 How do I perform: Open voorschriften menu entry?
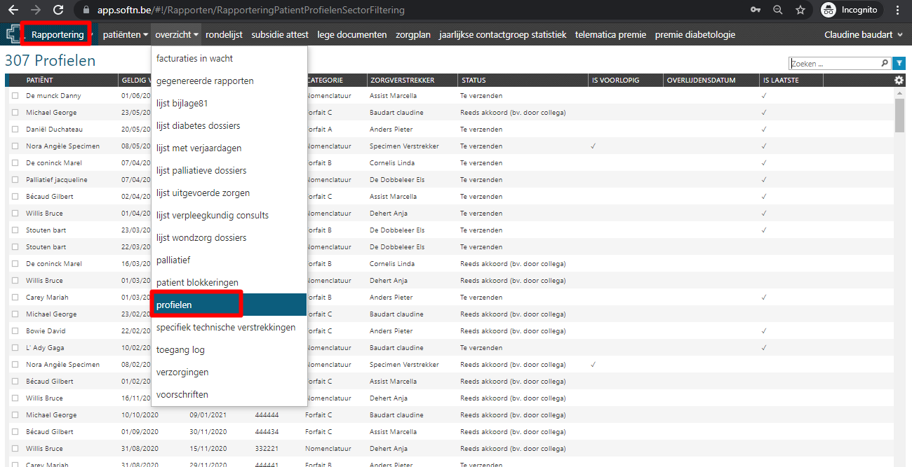(229, 394)
